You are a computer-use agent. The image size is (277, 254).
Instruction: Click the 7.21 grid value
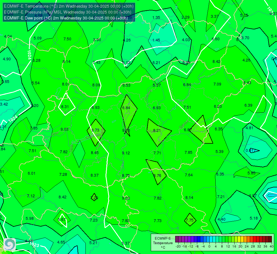click(x=221, y=197)
